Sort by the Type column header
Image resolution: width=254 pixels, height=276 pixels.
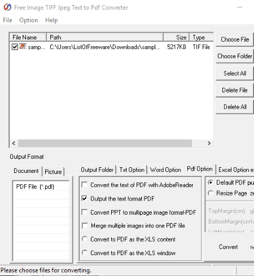click(x=202, y=37)
